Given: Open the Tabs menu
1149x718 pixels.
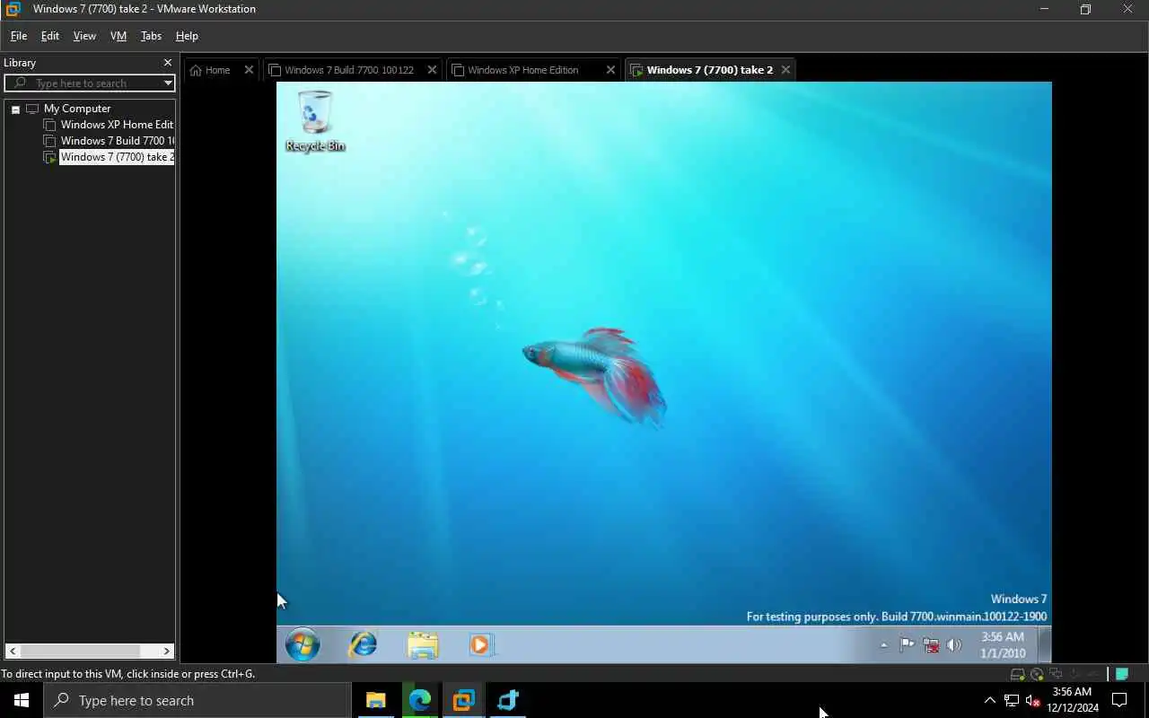Looking at the screenshot, I should coord(151,36).
